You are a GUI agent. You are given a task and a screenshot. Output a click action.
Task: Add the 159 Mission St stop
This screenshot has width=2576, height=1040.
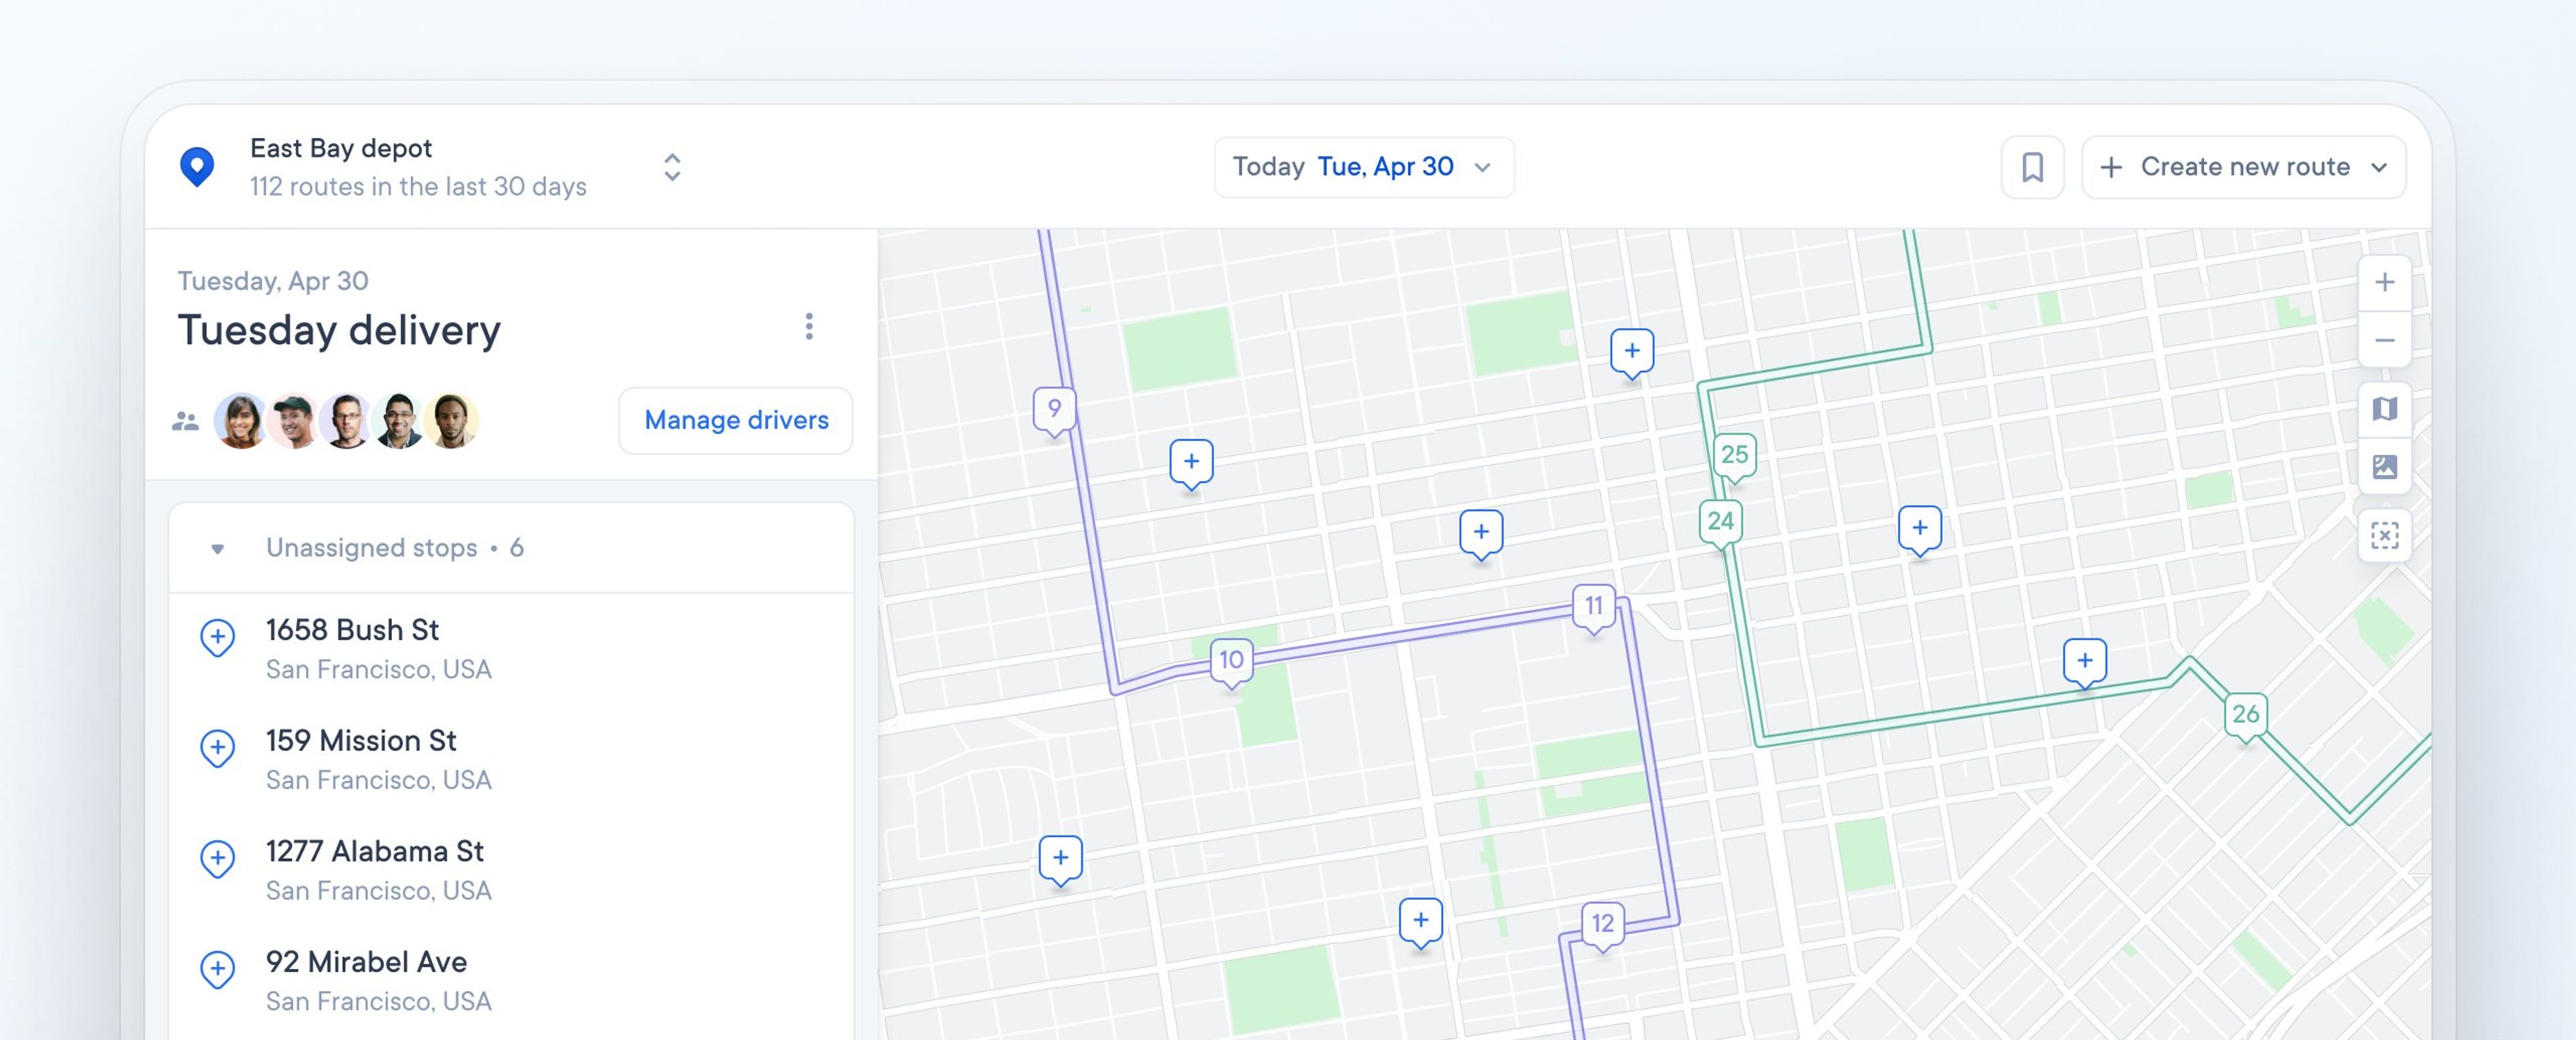coord(217,748)
